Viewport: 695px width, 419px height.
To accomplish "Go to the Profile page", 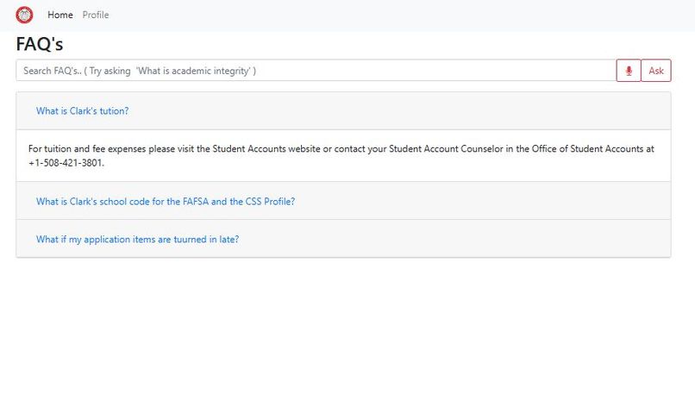I will tap(96, 15).
